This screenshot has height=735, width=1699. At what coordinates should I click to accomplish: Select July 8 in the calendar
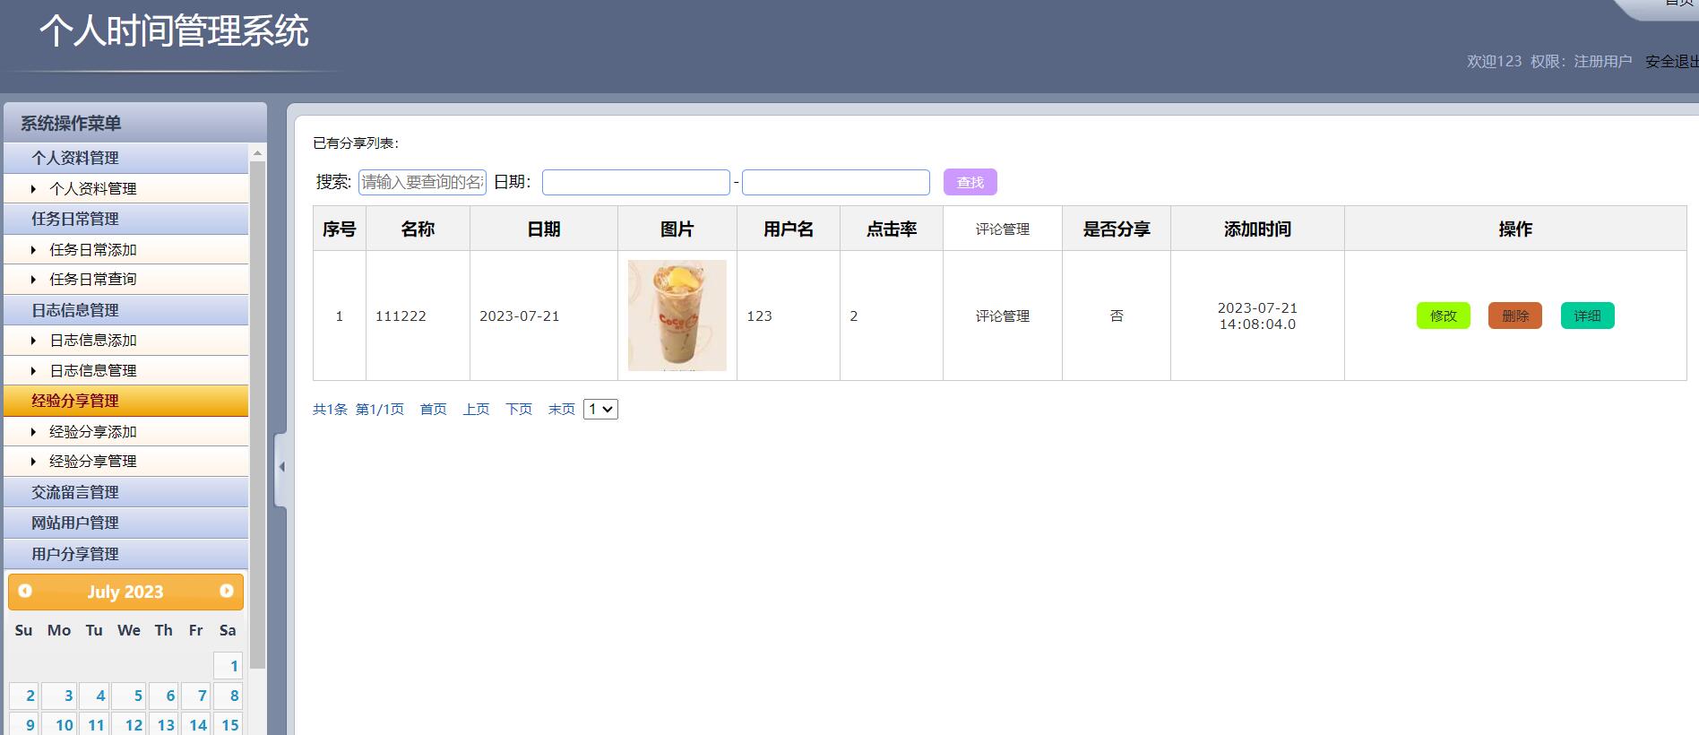point(229,696)
